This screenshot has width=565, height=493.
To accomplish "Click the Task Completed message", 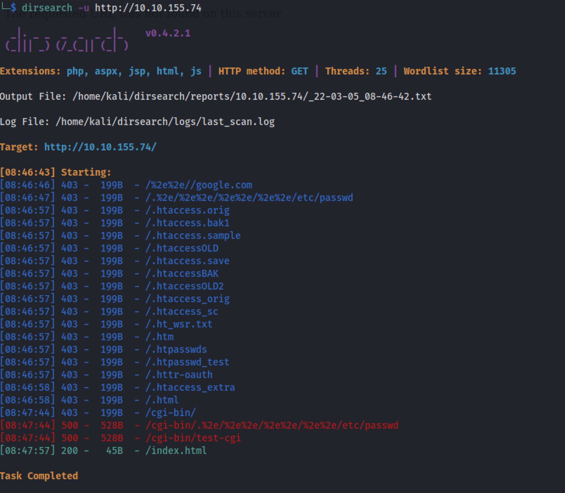I will (x=39, y=476).
